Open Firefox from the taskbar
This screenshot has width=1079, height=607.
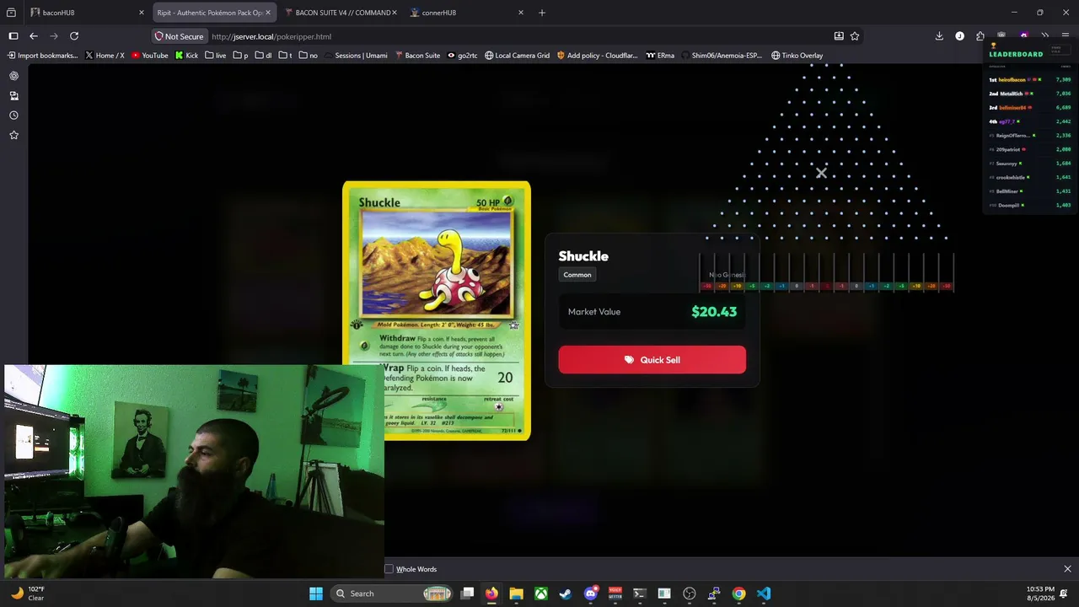491,594
